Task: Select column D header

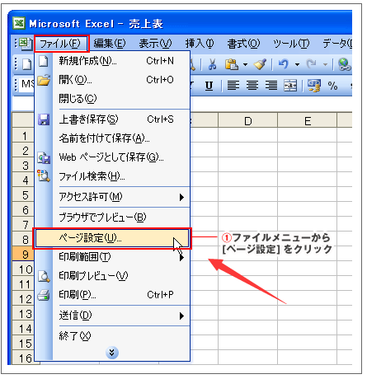Action: pos(247,121)
